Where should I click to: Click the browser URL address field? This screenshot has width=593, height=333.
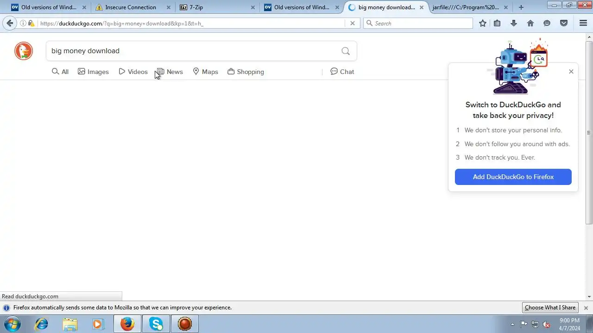click(x=192, y=23)
